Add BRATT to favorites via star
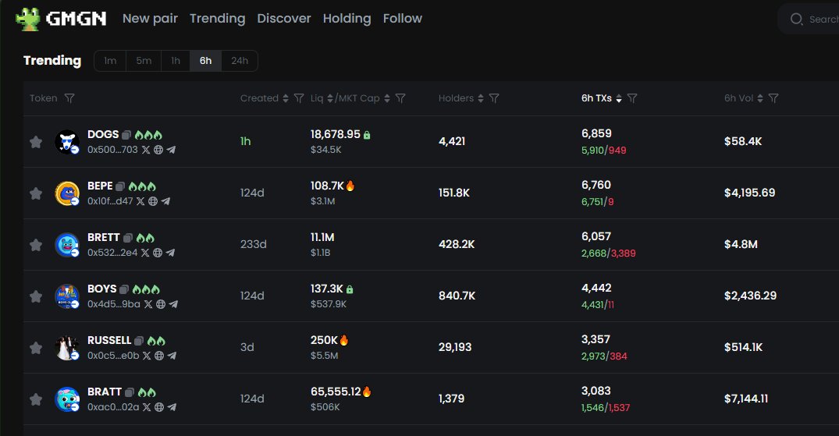This screenshot has width=839, height=436. click(x=36, y=399)
